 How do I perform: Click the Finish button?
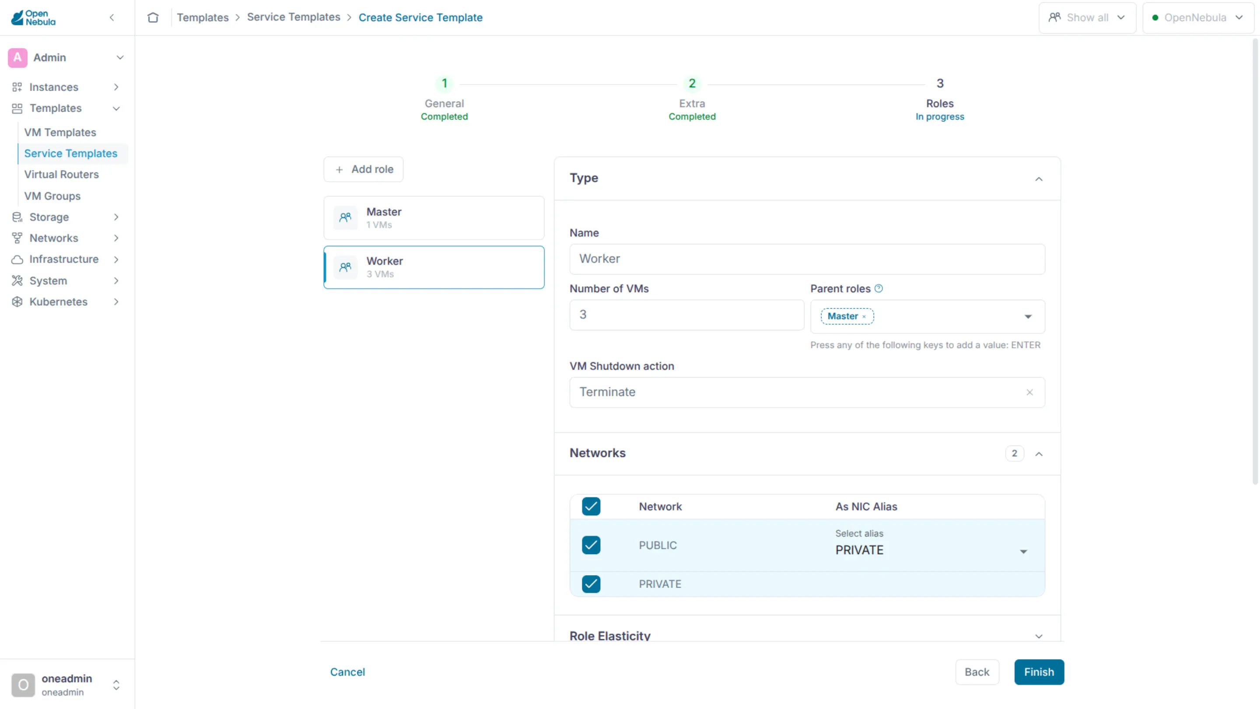pyautogui.click(x=1039, y=672)
